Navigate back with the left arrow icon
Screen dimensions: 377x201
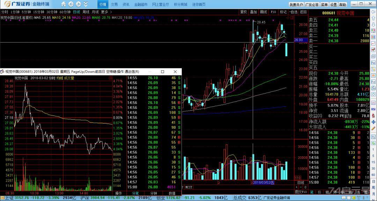point(71,4)
